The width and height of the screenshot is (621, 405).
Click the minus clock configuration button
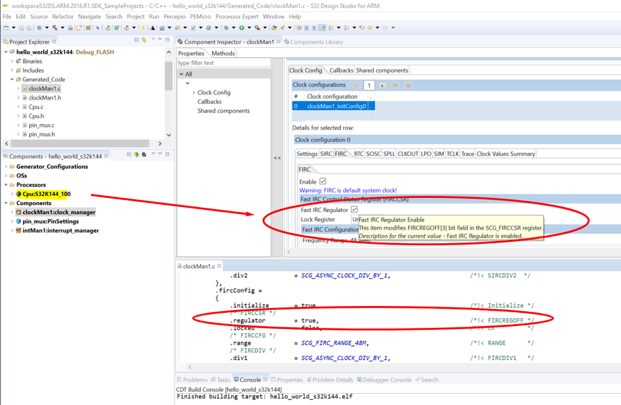tap(356, 85)
